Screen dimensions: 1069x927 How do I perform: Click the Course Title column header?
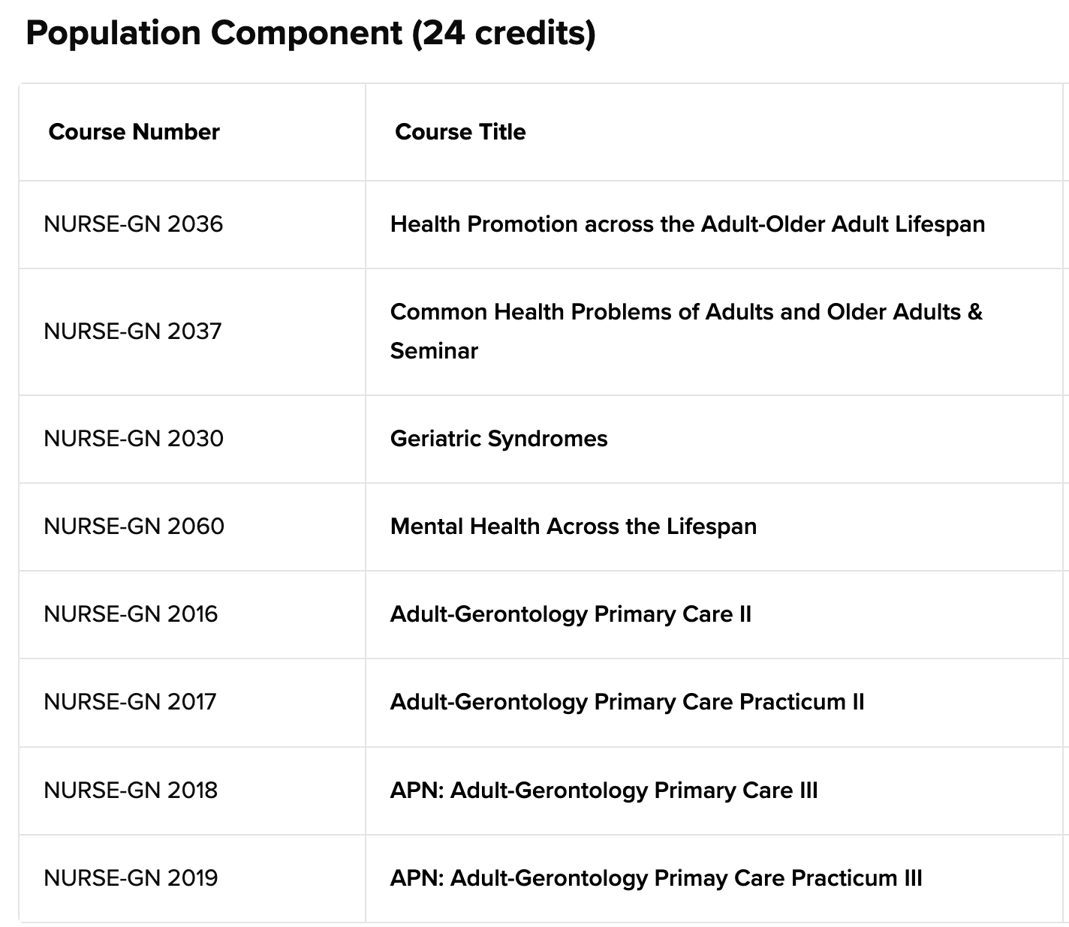click(460, 132)
